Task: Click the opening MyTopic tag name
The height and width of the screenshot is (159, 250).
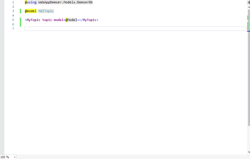Action: pyautogui.click(x=33, y=20)
